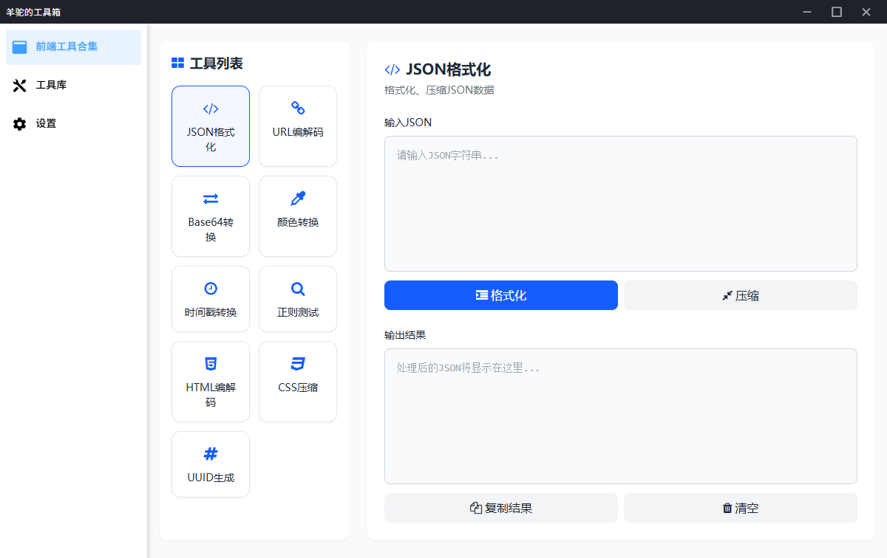Click the 工具库 wrench icon
The image size is (887, 558).
click(x=20, y=85)
